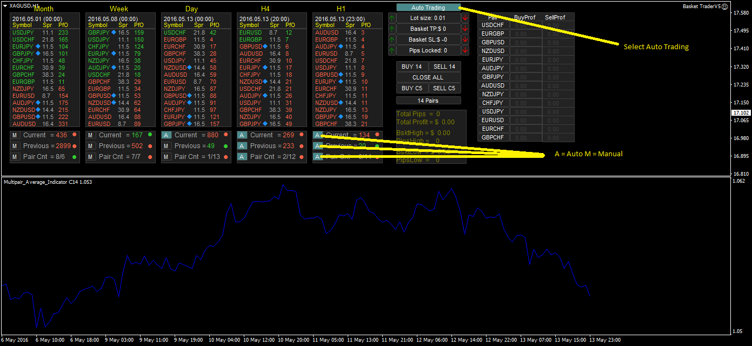Select NZDUSD in the Pair list

coord(493,51)
